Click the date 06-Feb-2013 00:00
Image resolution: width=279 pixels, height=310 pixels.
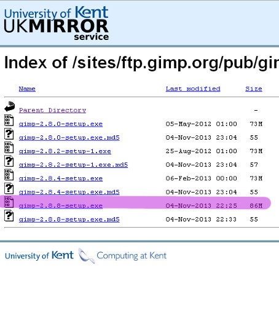tap(202, 178)
